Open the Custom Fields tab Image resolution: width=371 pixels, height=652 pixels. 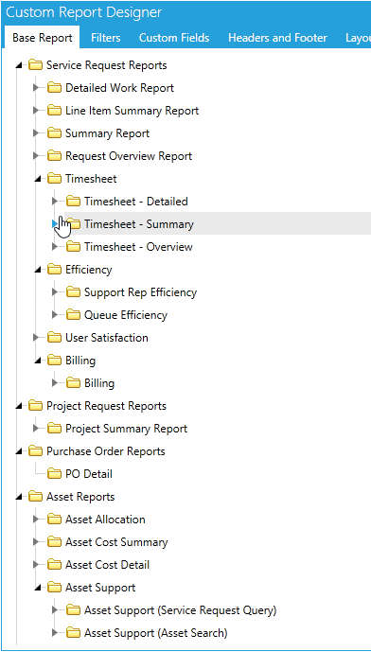click(x=174, y=38)
